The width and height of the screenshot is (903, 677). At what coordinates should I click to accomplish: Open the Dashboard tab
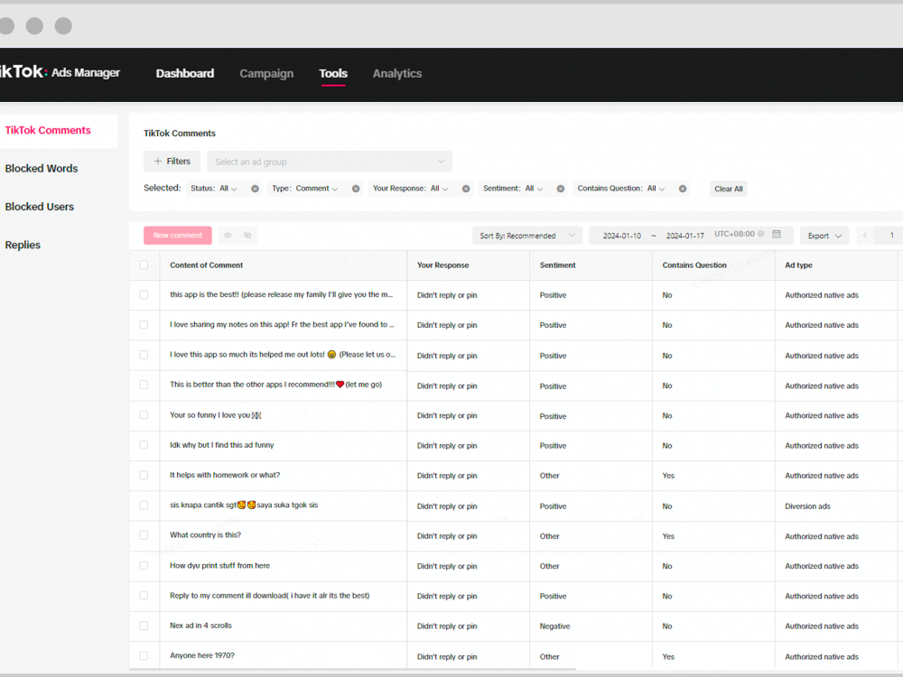click(185, 74)
